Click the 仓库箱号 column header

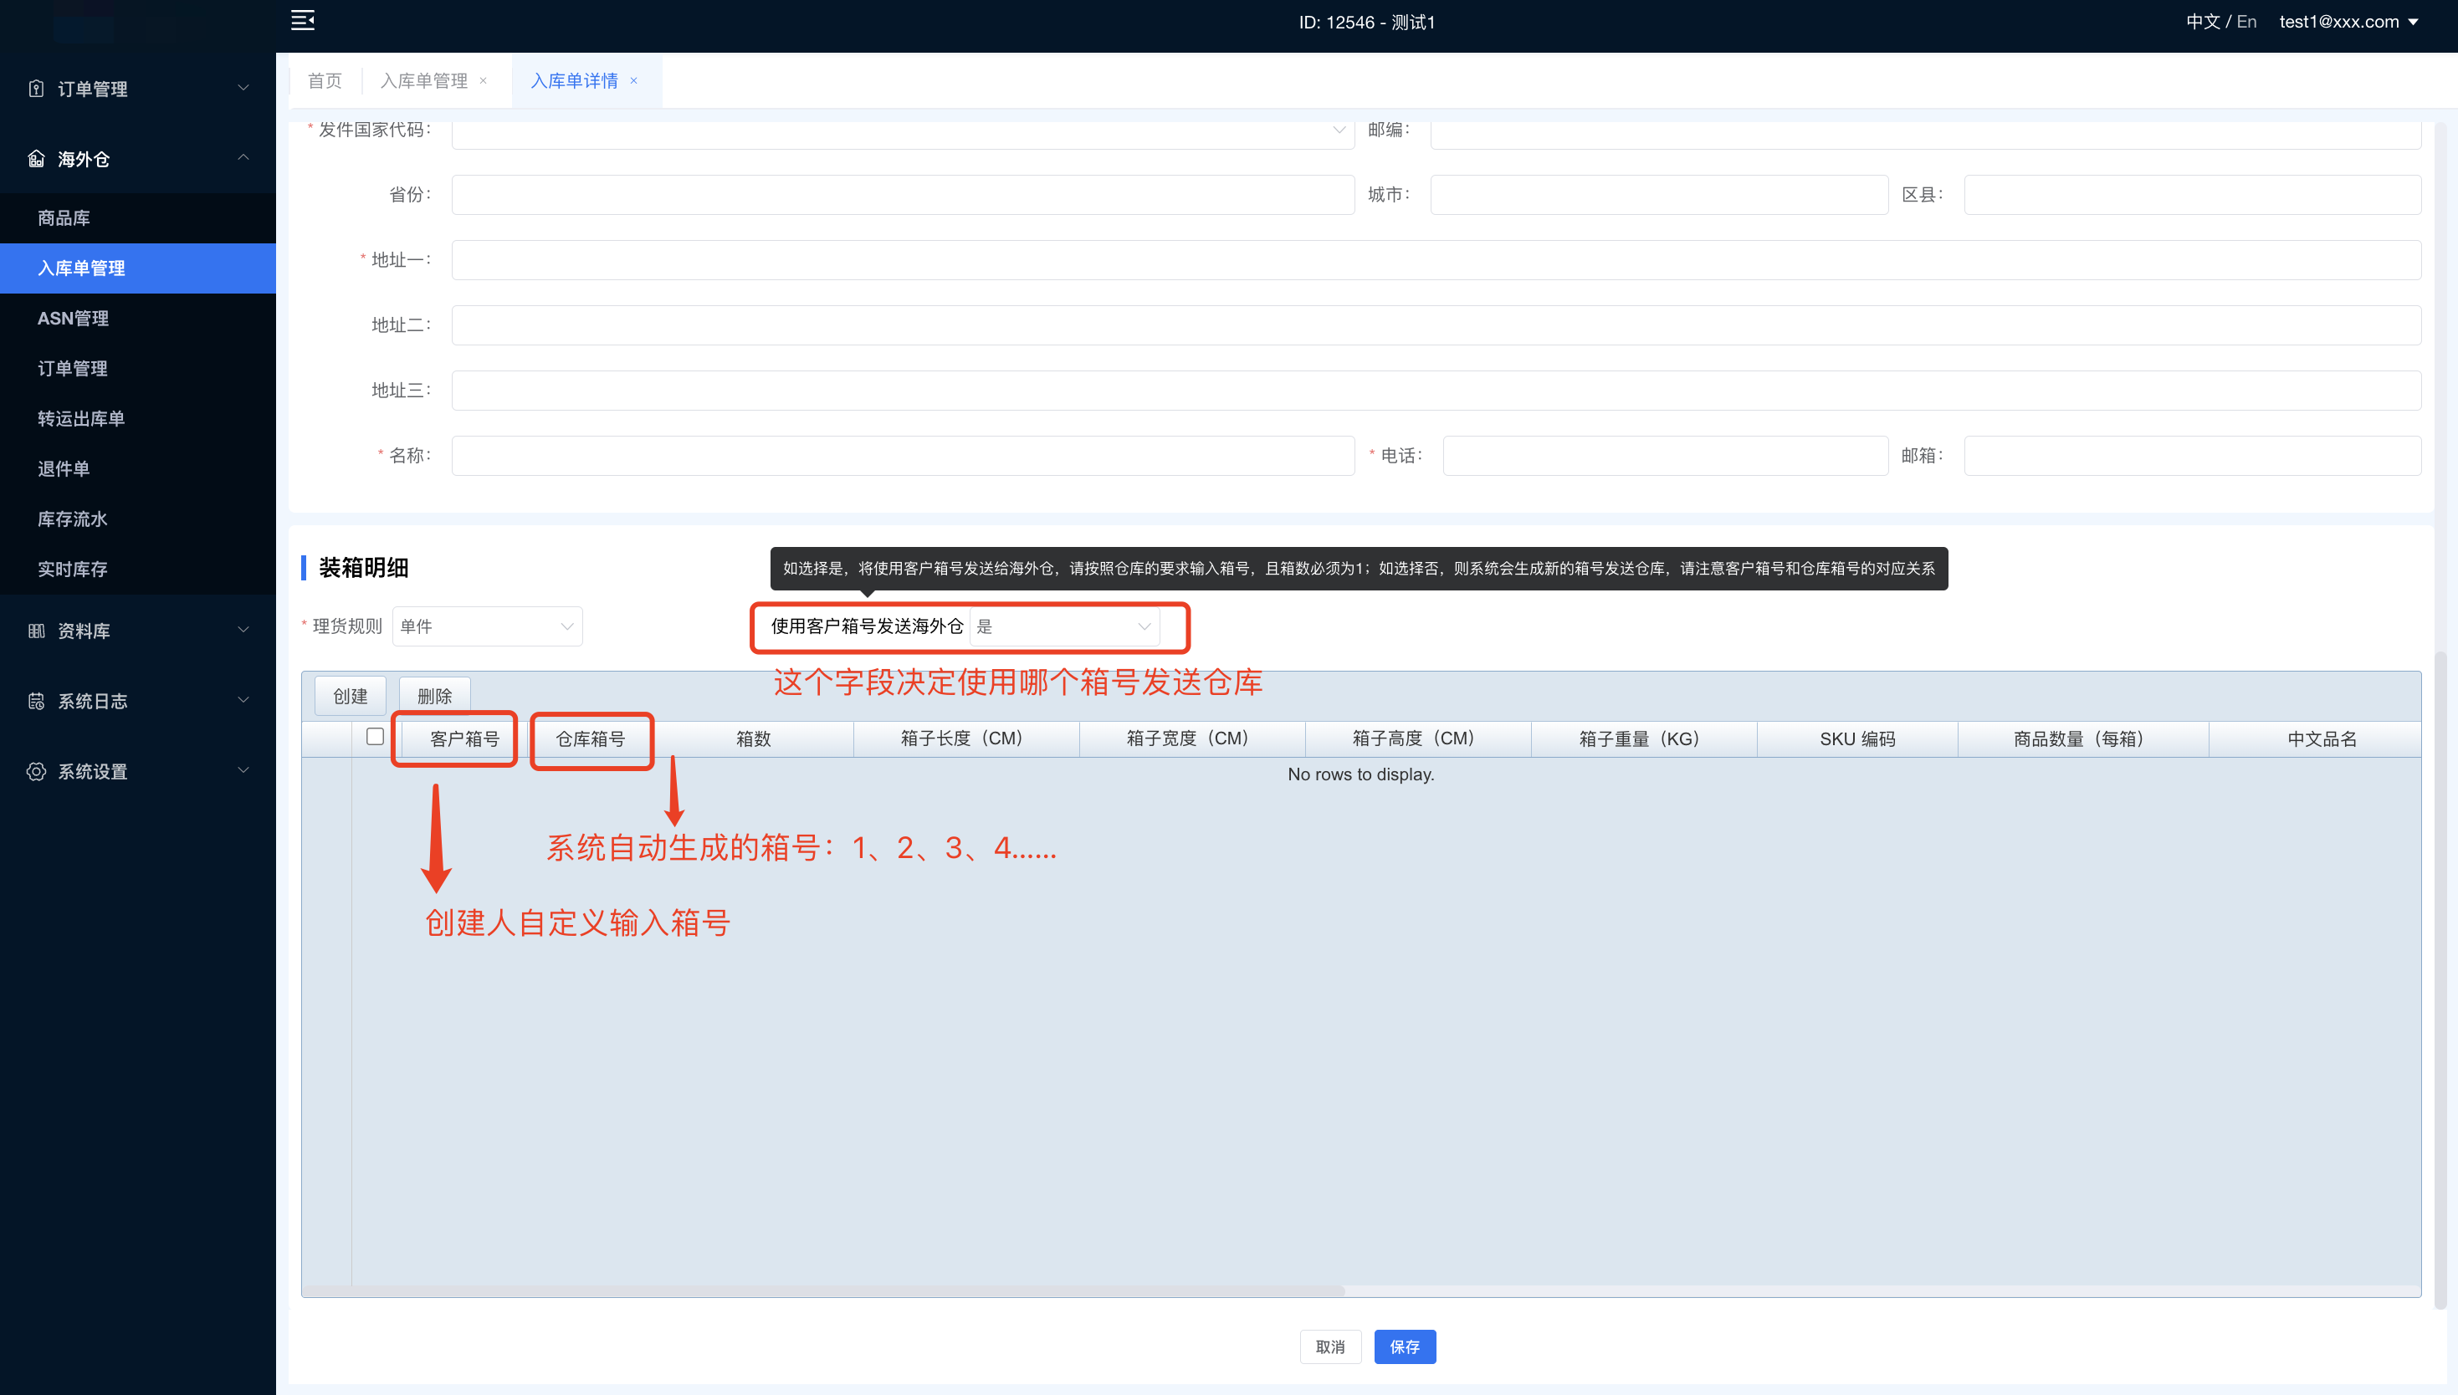tap(591, 738)
